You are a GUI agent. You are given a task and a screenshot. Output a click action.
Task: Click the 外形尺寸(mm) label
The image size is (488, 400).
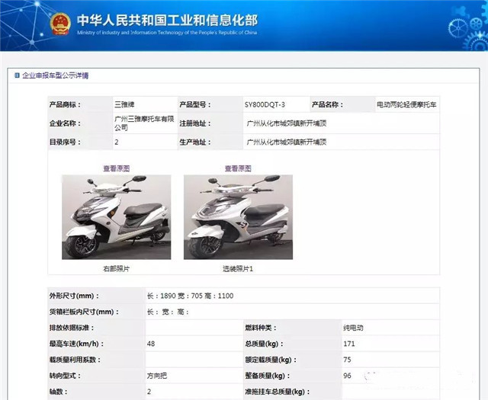pyautogui.click(x=74, y=296)
